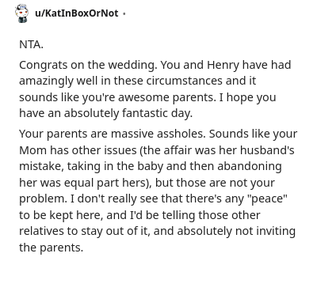The image size is (317, 295).
Task: Click the final words "the parents."
Action: [x=52, y=248]
